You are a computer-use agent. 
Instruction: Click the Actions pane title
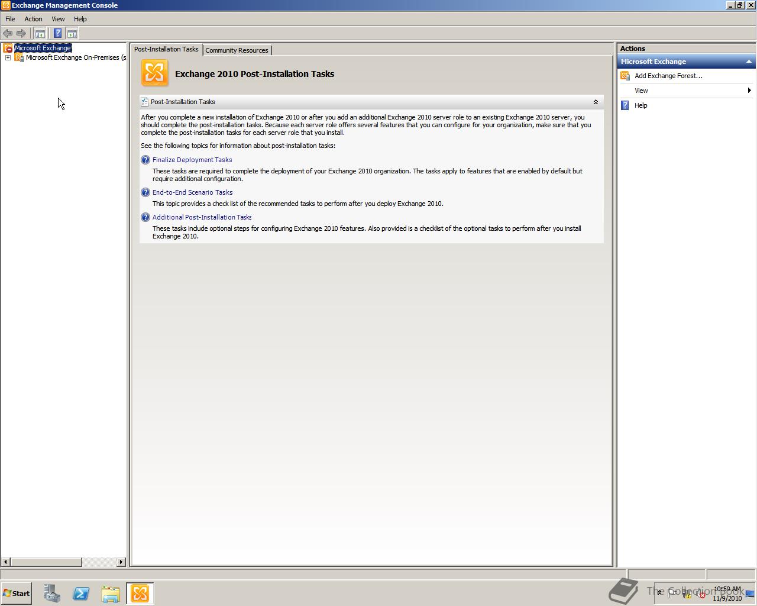pyautogui.click(x=633, y=49)
